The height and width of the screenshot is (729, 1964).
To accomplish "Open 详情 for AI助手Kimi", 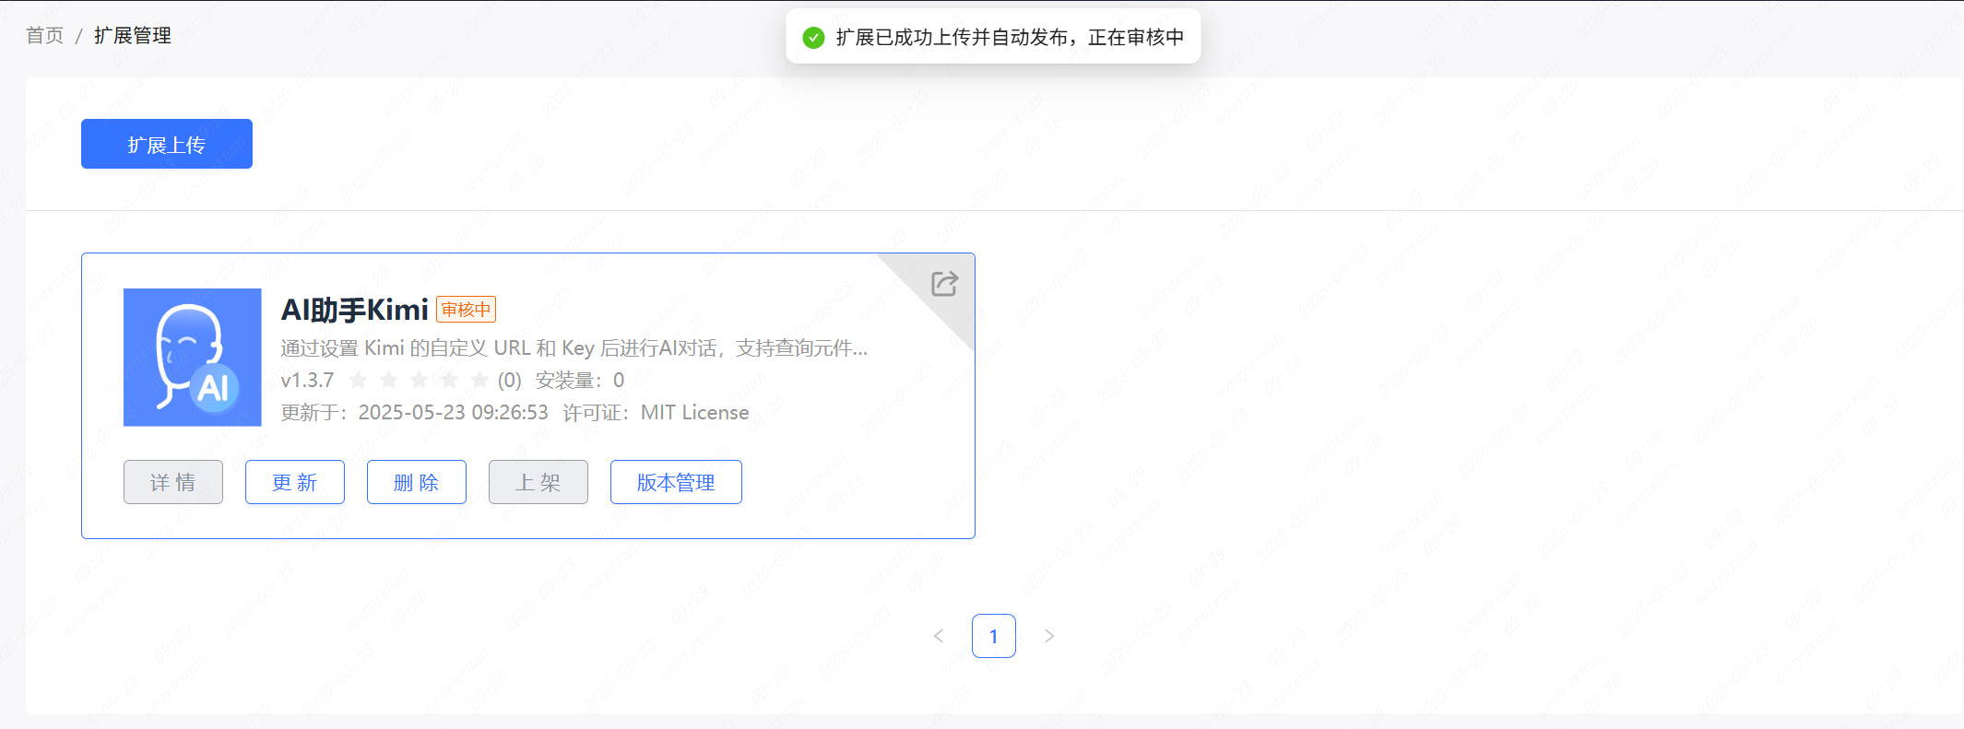I will [x=173, y=482].
